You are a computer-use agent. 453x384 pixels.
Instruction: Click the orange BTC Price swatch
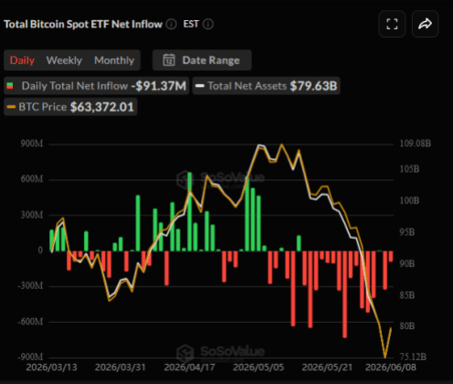tap(11, 107)
